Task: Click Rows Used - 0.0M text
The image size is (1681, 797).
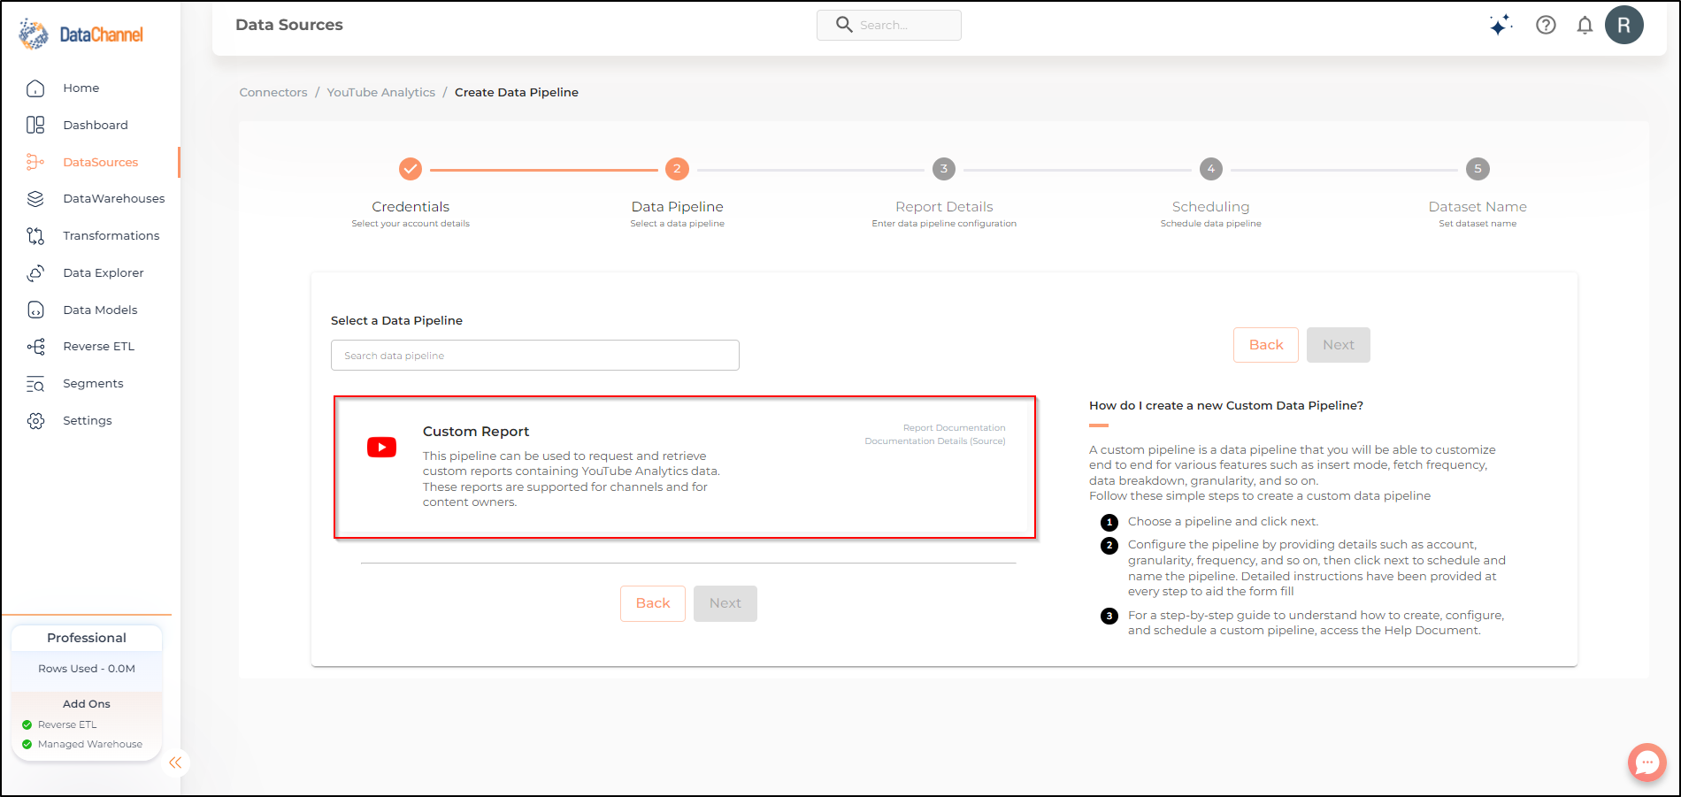Action: [87, 669]
